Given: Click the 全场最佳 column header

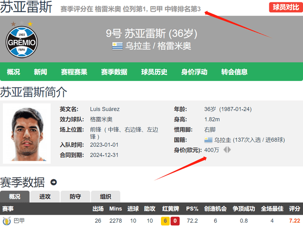Looking at the screenshot, I should click(272, 209).
